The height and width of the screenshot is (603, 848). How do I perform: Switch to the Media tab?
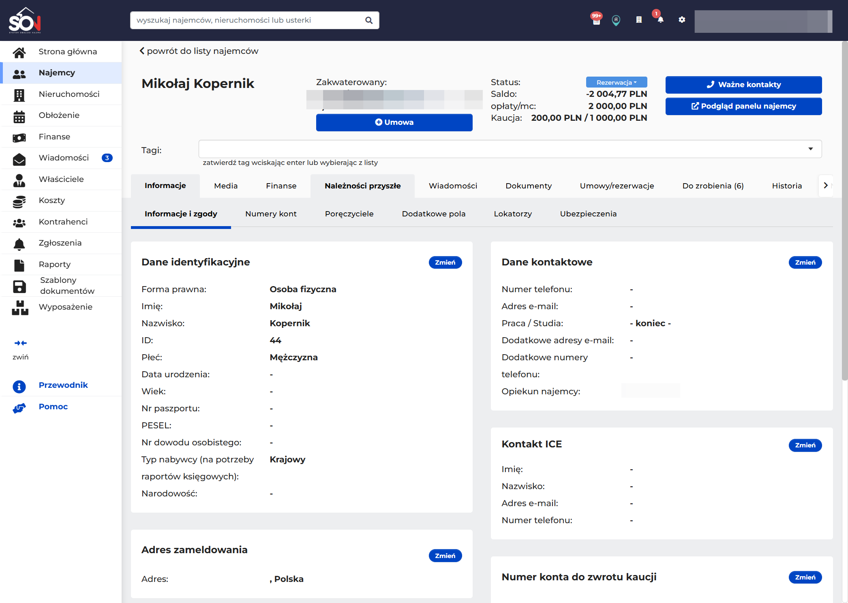[x=226, y=186]
